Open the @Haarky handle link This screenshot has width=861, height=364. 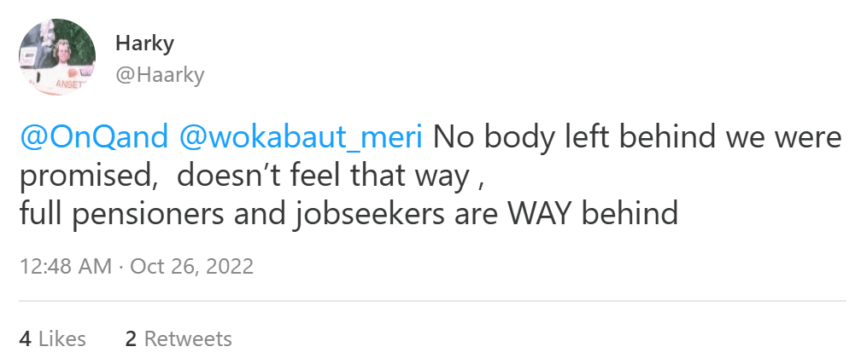tap(160, 75)
